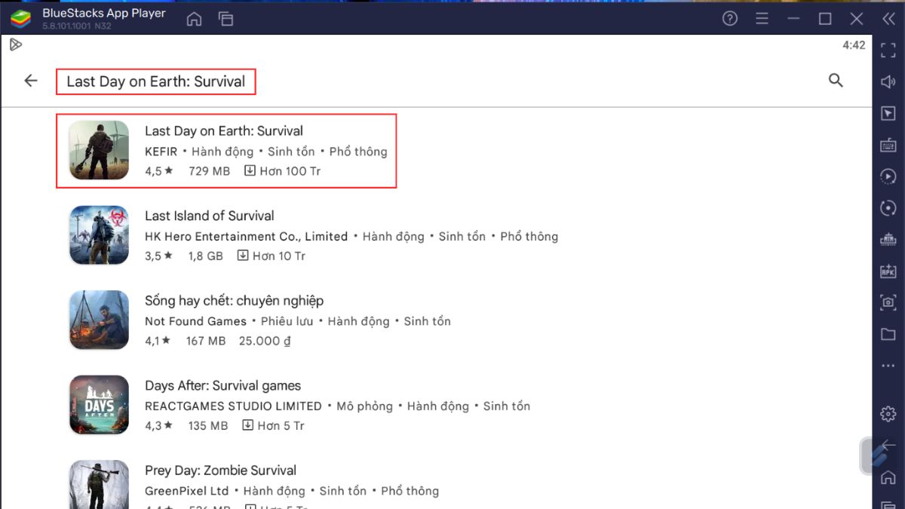The height and width of the screenshot is (509, 905).
Task: Click the 135 MB size text
Action: (x=208, y=426)
